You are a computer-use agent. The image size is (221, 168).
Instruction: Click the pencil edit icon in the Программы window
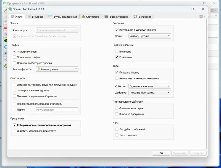point(5,10)
